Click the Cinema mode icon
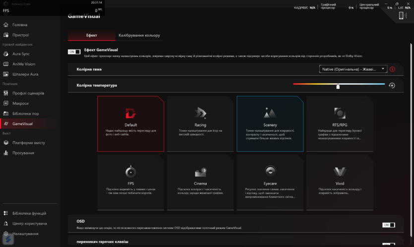 pos(200,172)
